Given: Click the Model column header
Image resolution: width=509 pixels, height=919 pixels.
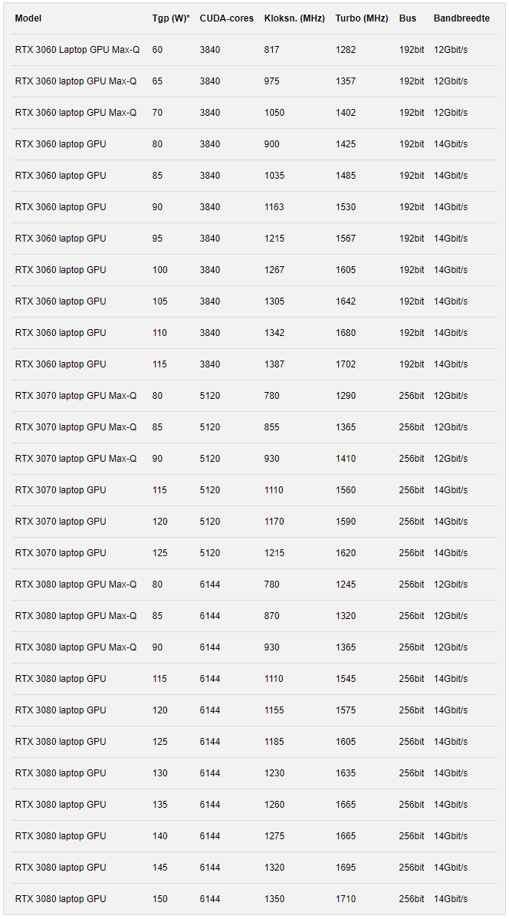Looking at the screenshot, I should (28, 18).
